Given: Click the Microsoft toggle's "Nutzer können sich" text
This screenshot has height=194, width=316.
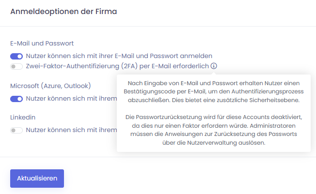Looking at the screenshot, I should pos(71,99).
